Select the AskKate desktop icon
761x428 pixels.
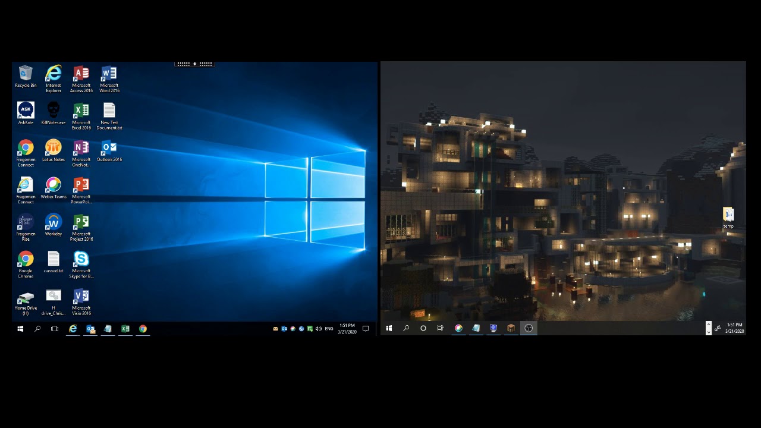coord(26,114)
